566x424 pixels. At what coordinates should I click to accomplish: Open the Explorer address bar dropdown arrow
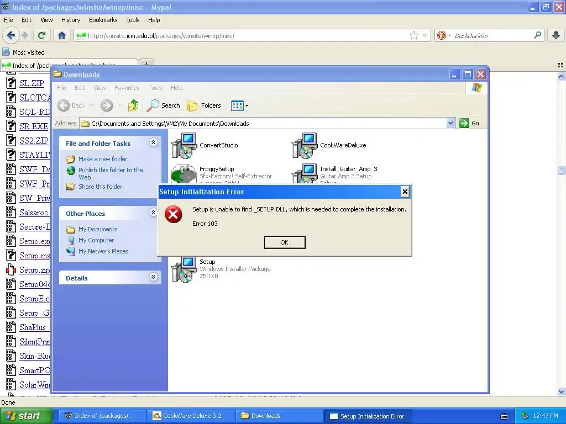(x=450, y=123)
